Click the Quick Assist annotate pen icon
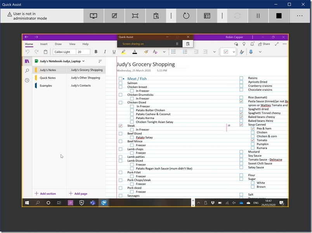 pyautogui.click(x=114, y=16)
